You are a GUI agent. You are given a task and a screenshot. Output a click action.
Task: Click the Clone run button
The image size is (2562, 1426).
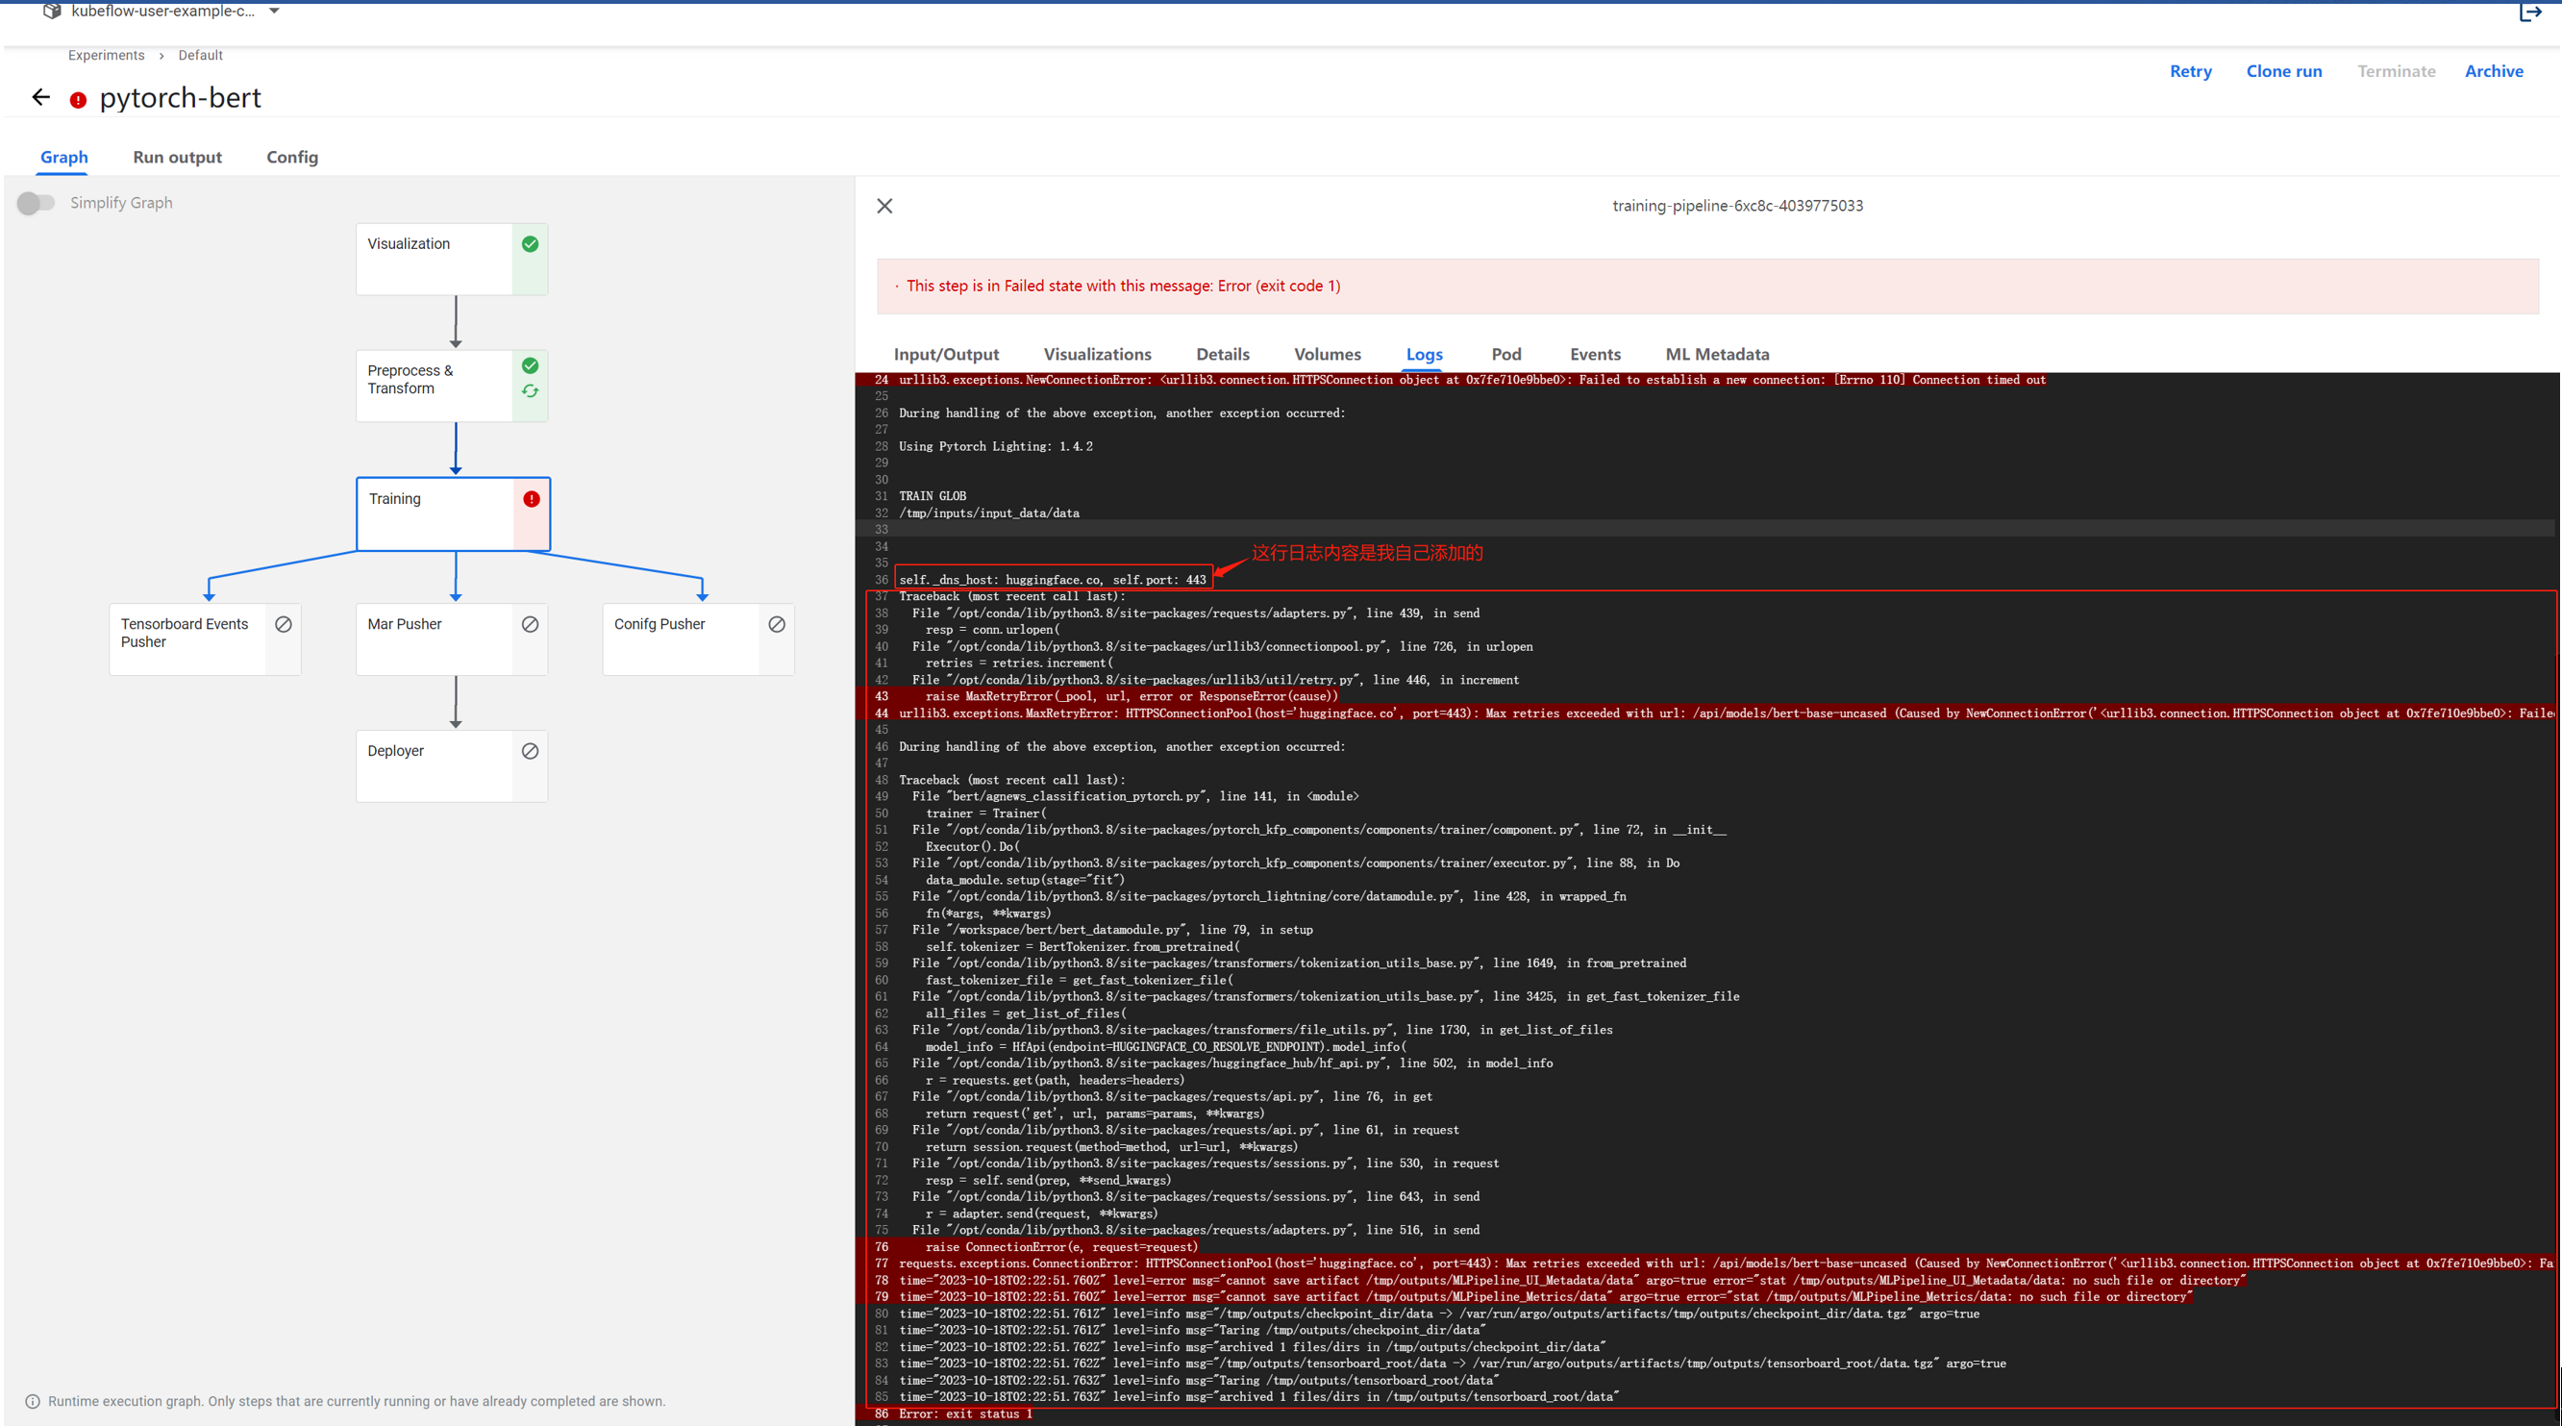tap(2283, 72)
